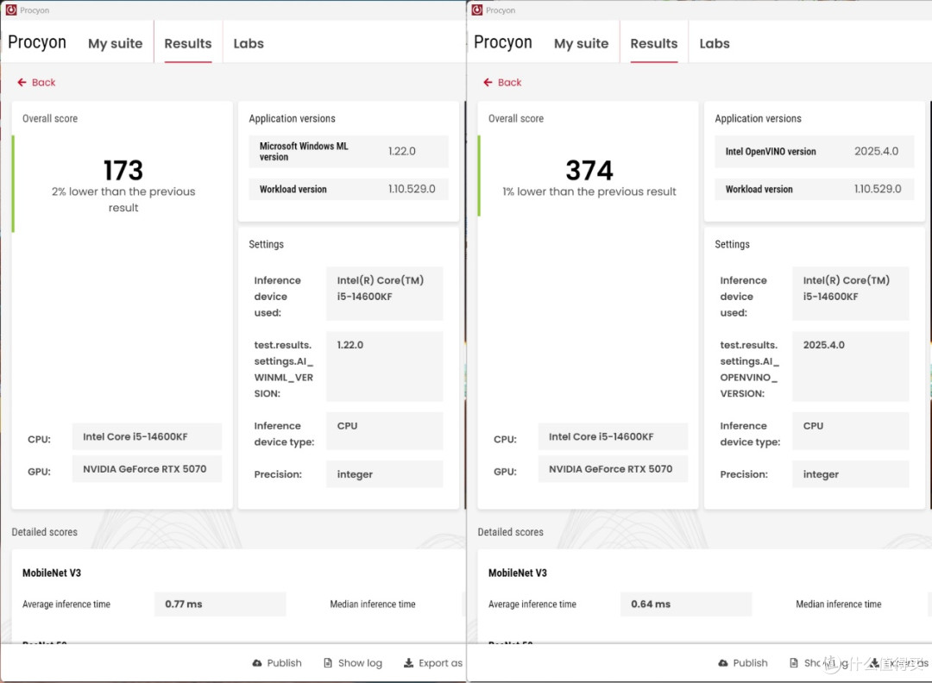Screen dimensions: 932x683
Task: Click WINML_VERSION setting value 1.22.0
Action: [x=385, y=367]
